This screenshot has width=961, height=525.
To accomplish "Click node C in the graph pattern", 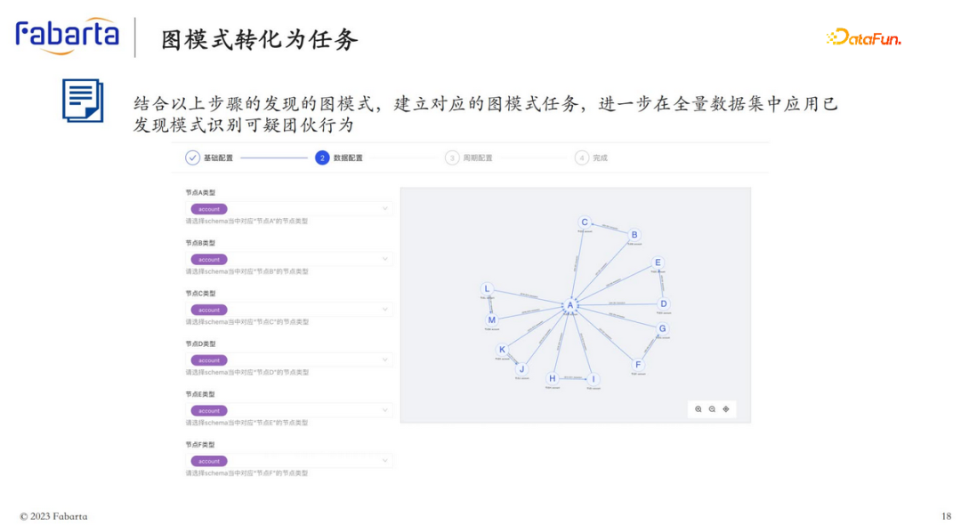I will point(585,222).
